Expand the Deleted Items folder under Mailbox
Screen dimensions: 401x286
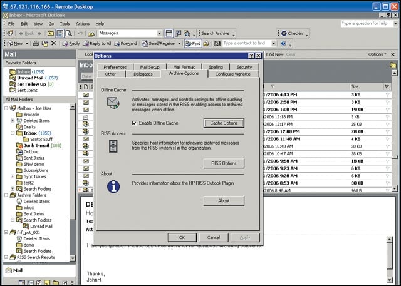[x=13, y=121]
